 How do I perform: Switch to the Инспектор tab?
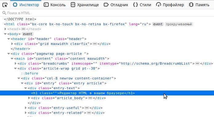point(26,5)
